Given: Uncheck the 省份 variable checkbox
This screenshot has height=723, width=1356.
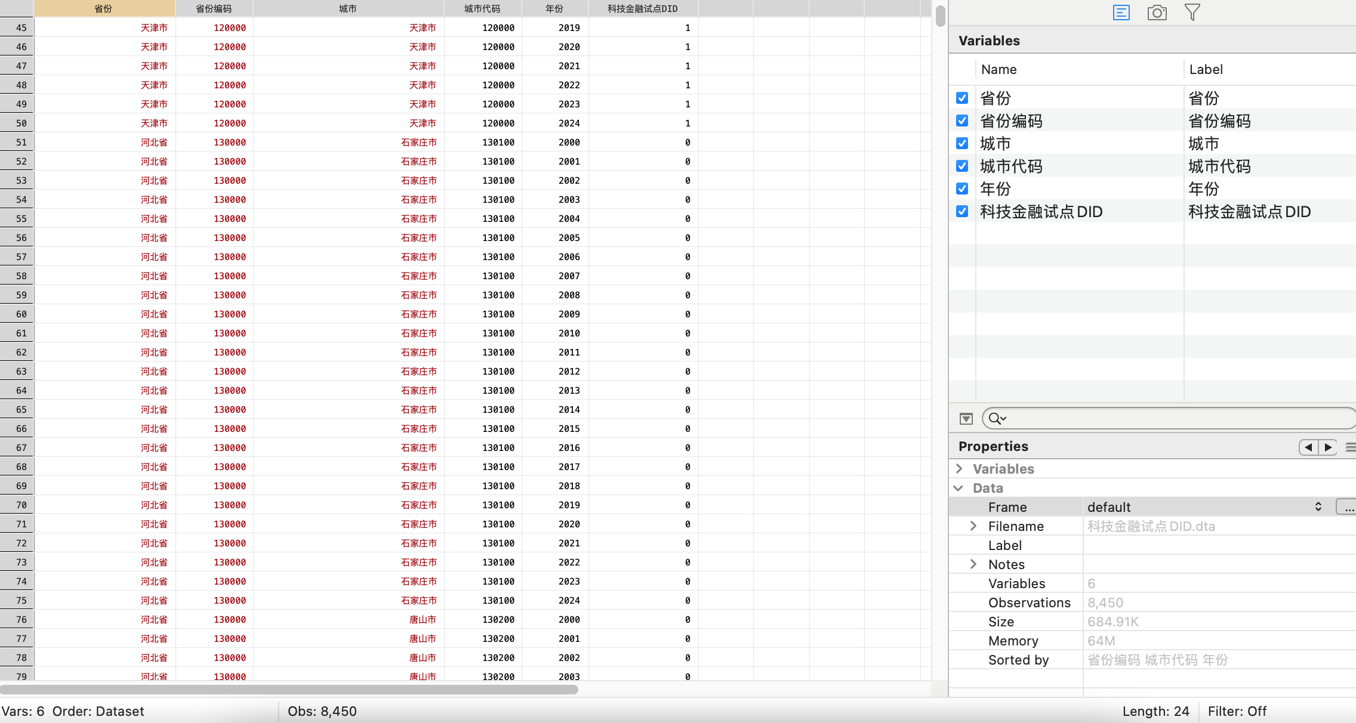Looking at the screenshot, I should 962,98.
